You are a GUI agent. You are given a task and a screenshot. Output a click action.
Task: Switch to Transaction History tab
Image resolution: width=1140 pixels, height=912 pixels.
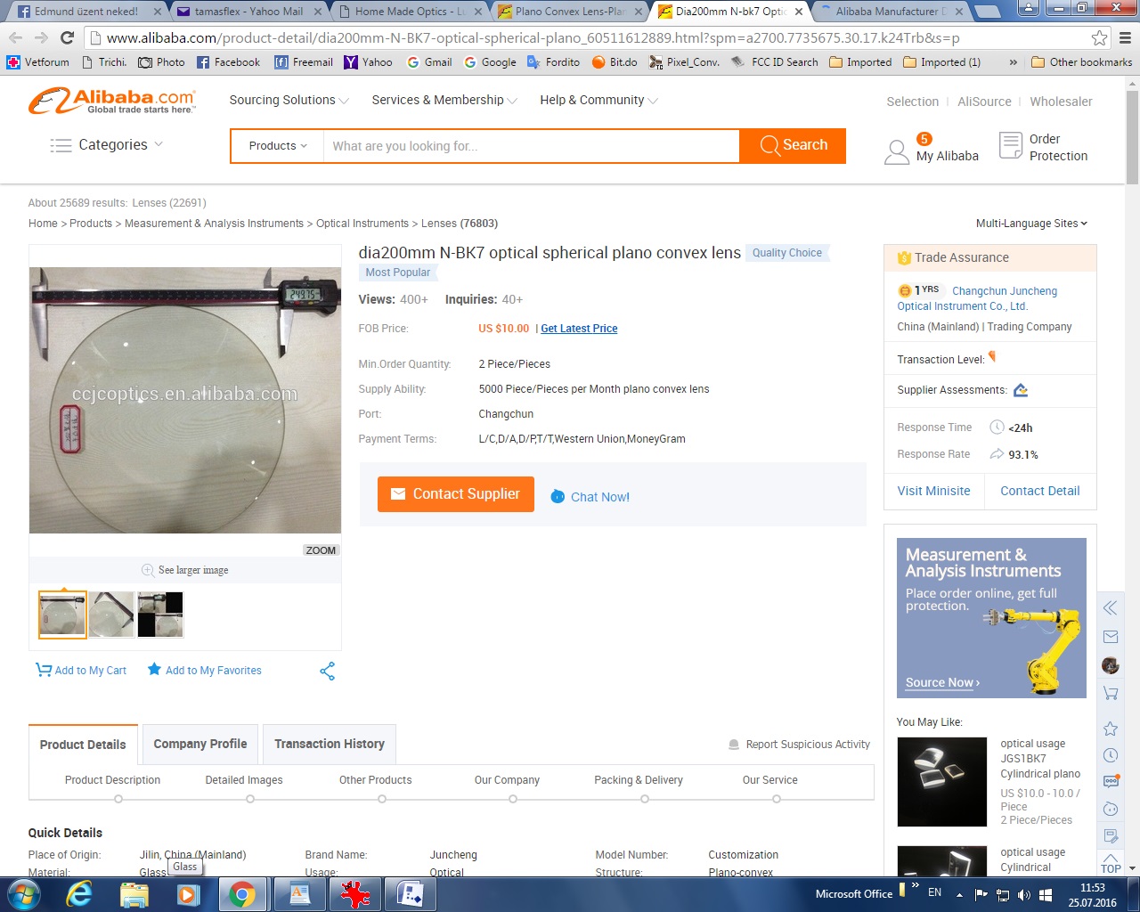coord(330,744)
